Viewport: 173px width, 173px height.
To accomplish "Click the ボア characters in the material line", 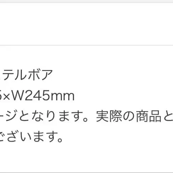I will (40, 75).
